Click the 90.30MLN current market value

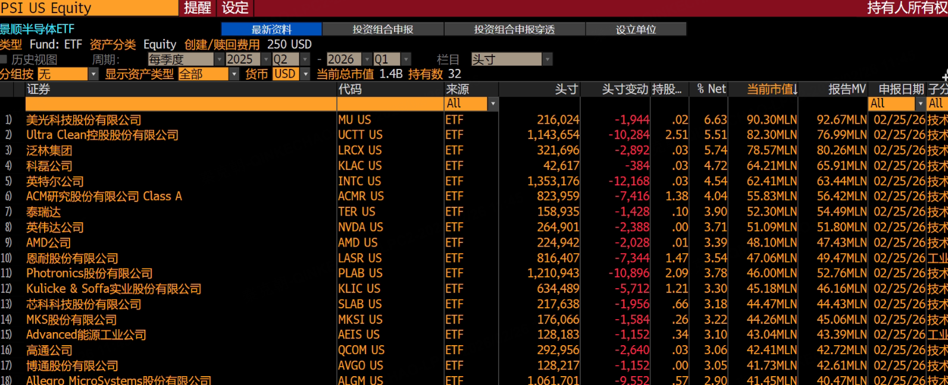(x=772, y=120)
